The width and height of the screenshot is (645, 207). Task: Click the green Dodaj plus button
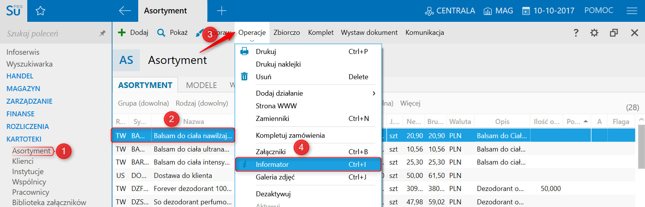tap(133, 33)
